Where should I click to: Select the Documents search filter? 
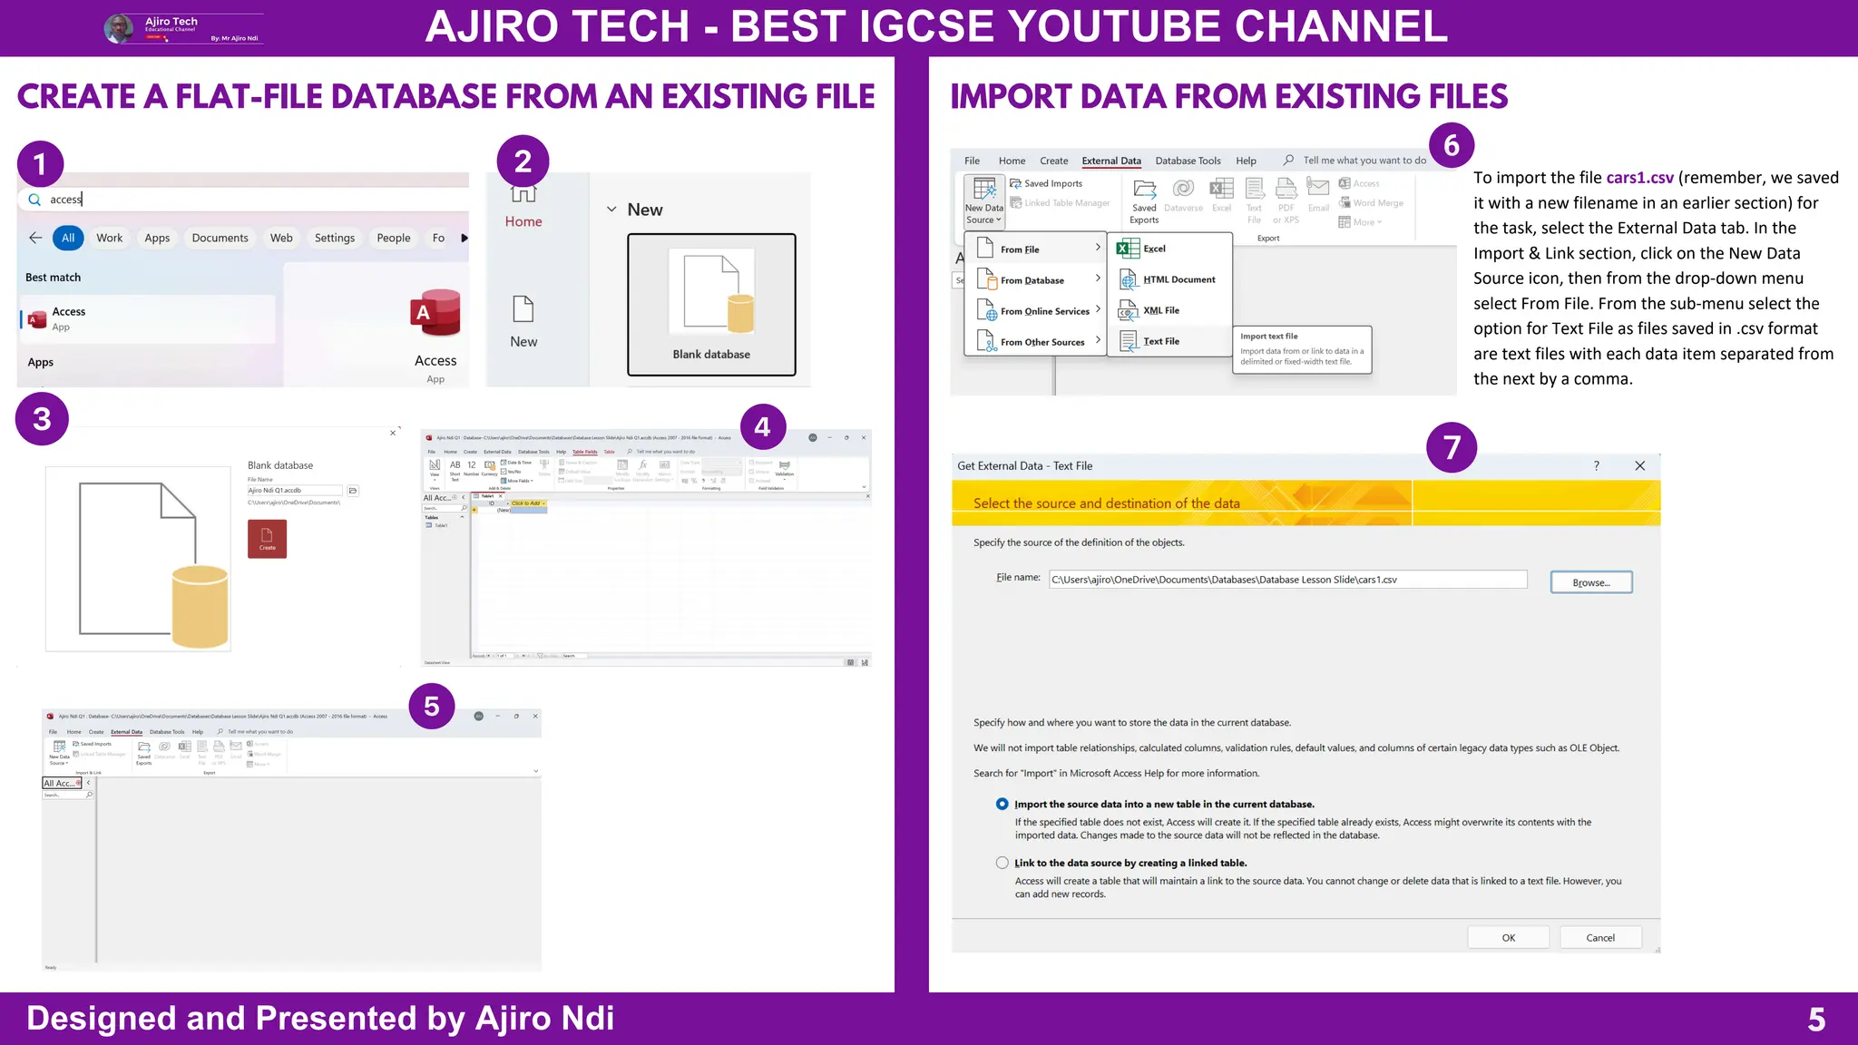click(x=220, y=238)
